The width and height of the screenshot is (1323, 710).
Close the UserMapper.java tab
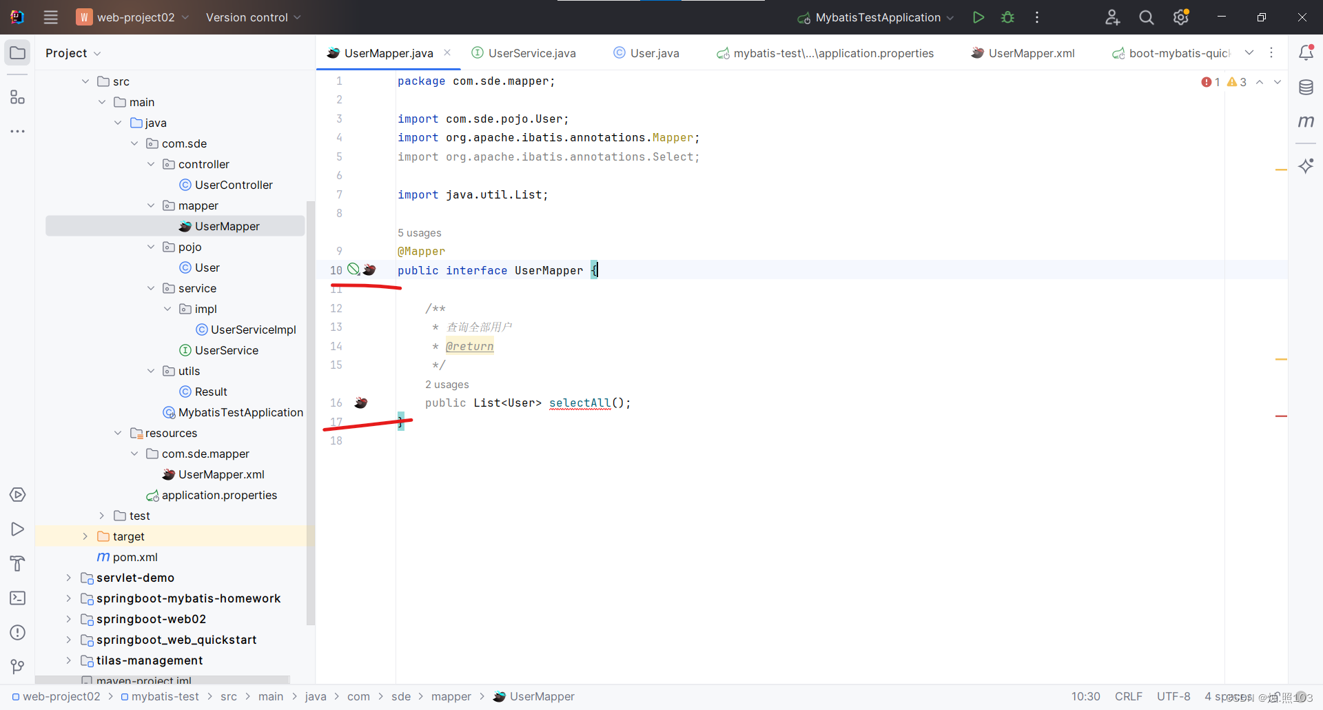pyautogui.click(x=447, y=52)
